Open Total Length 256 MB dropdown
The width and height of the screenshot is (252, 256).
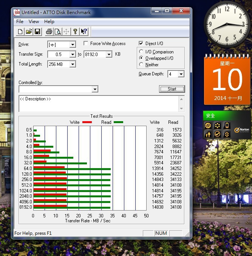[73, 64]
